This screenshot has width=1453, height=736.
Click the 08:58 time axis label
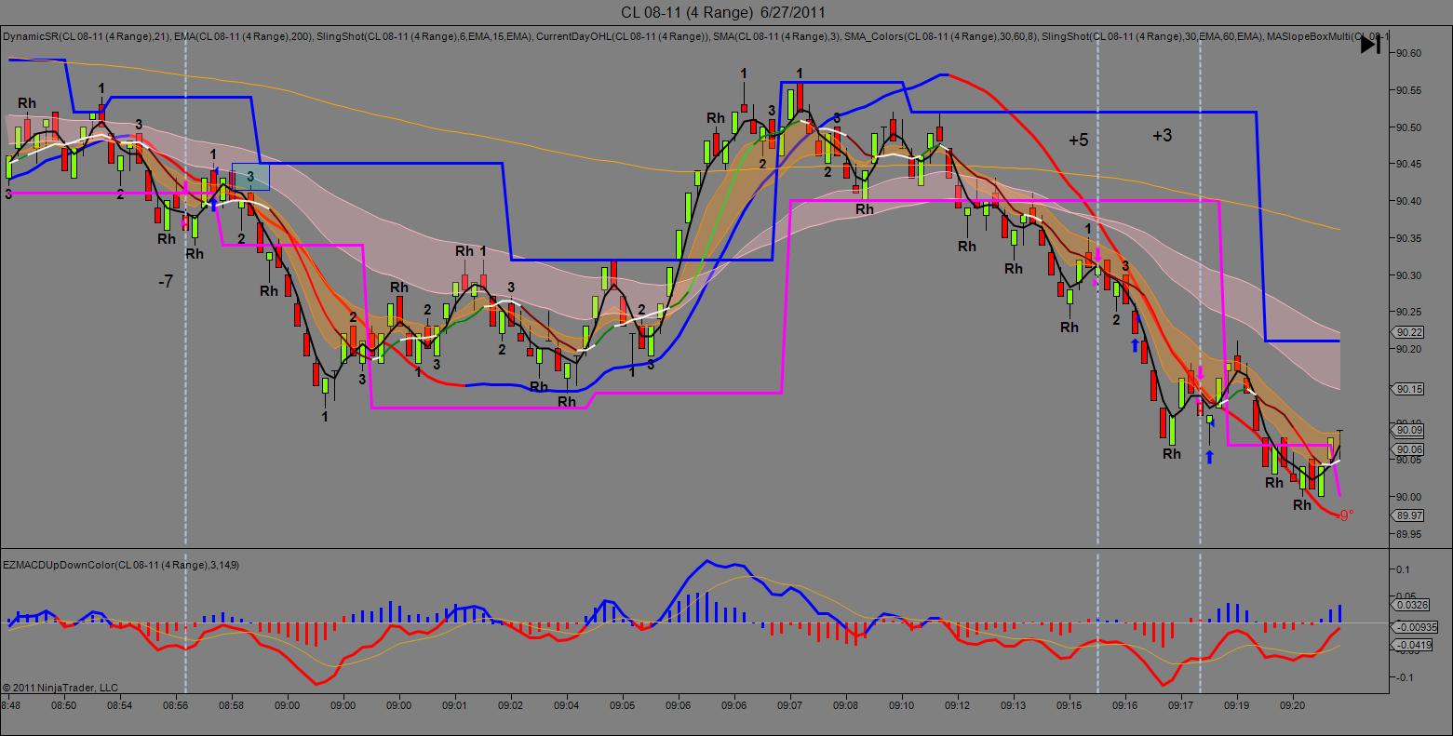(232, 706)
